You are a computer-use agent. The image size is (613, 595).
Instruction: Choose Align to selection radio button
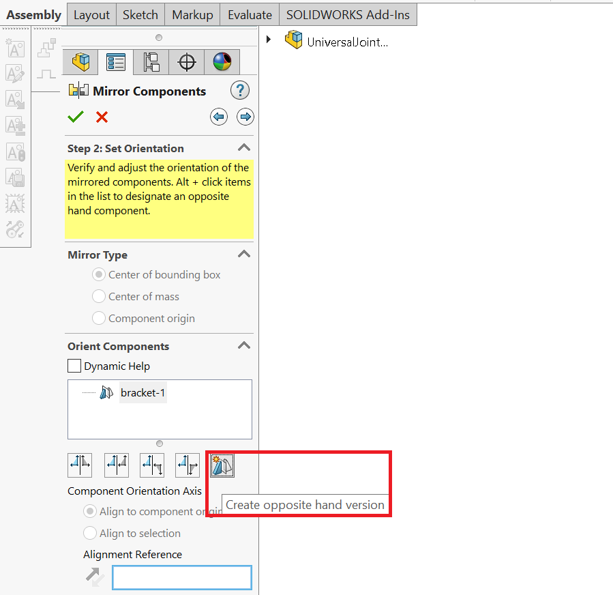point(90,533)
